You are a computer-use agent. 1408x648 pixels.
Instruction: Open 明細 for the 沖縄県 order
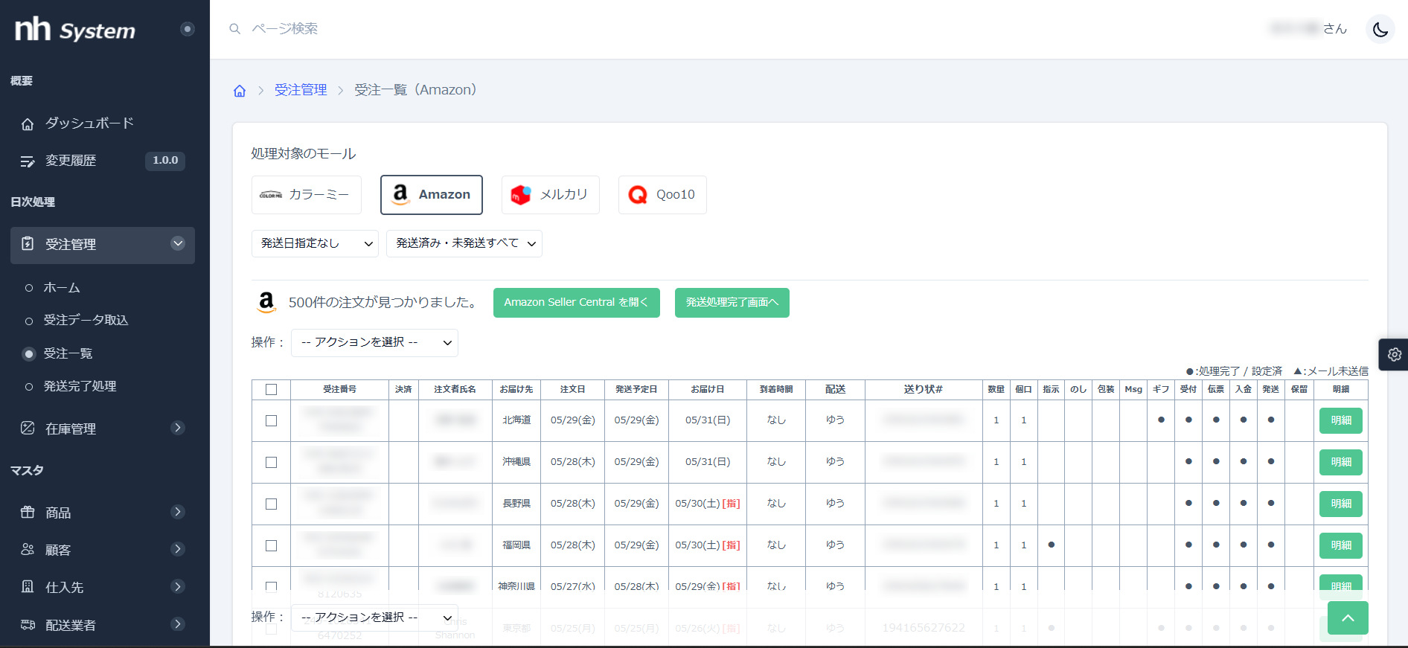tap(1341, 463)
